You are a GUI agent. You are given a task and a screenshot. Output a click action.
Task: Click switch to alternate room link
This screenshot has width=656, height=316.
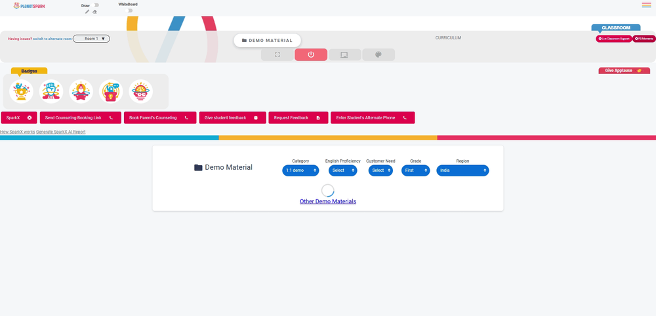coord(52,39)
